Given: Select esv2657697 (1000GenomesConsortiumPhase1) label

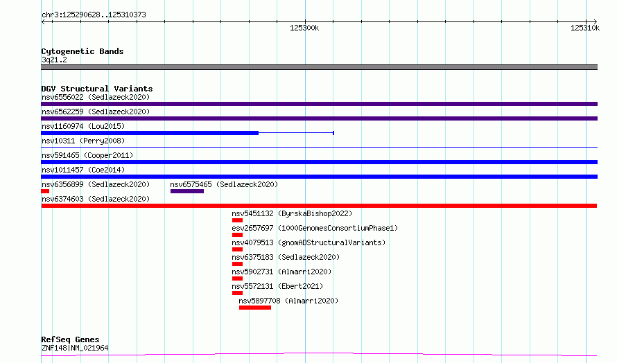Looking at the screenshot, I should [x=315, y=228].
